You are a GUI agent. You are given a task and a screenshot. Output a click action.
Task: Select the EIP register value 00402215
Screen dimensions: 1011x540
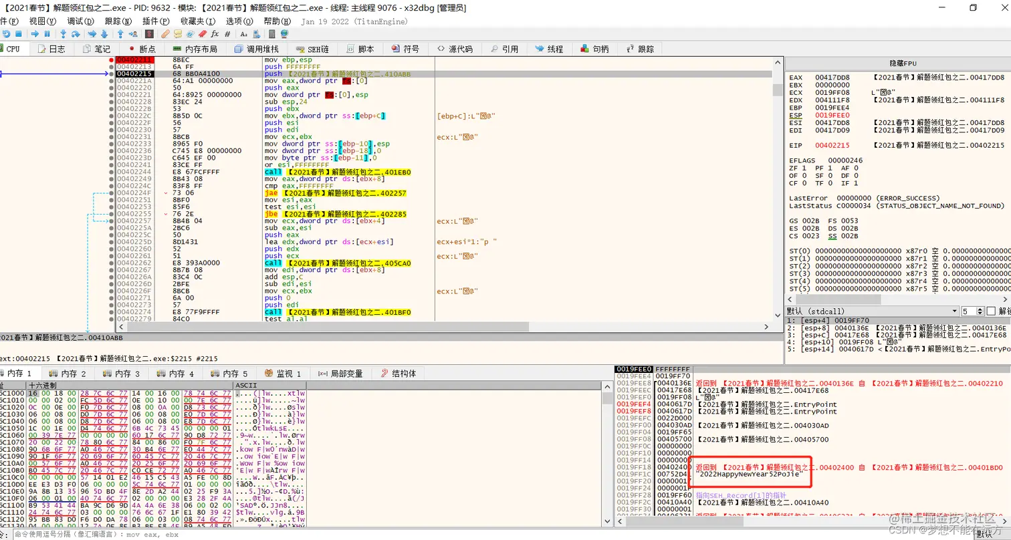point(832,145)
